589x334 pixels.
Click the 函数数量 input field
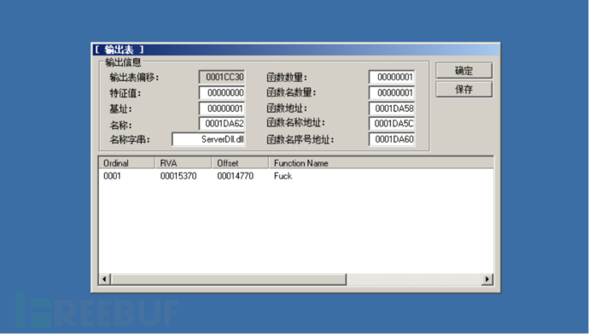pos(392,77)
